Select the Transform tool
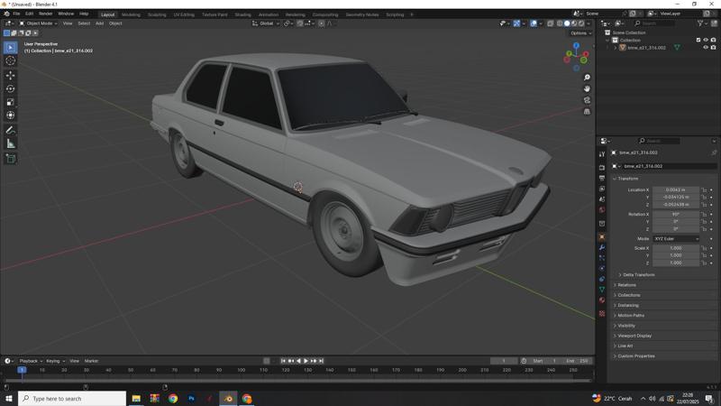The width and height of the screenshot is (721, 406). click(11, 115)
